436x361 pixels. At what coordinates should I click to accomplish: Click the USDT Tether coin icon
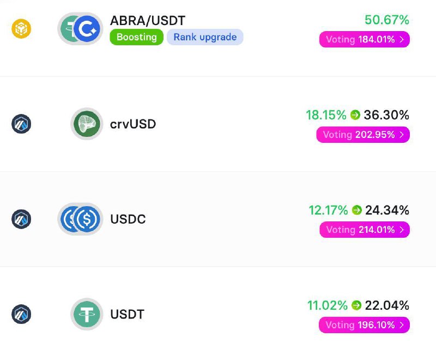point(87,314)
